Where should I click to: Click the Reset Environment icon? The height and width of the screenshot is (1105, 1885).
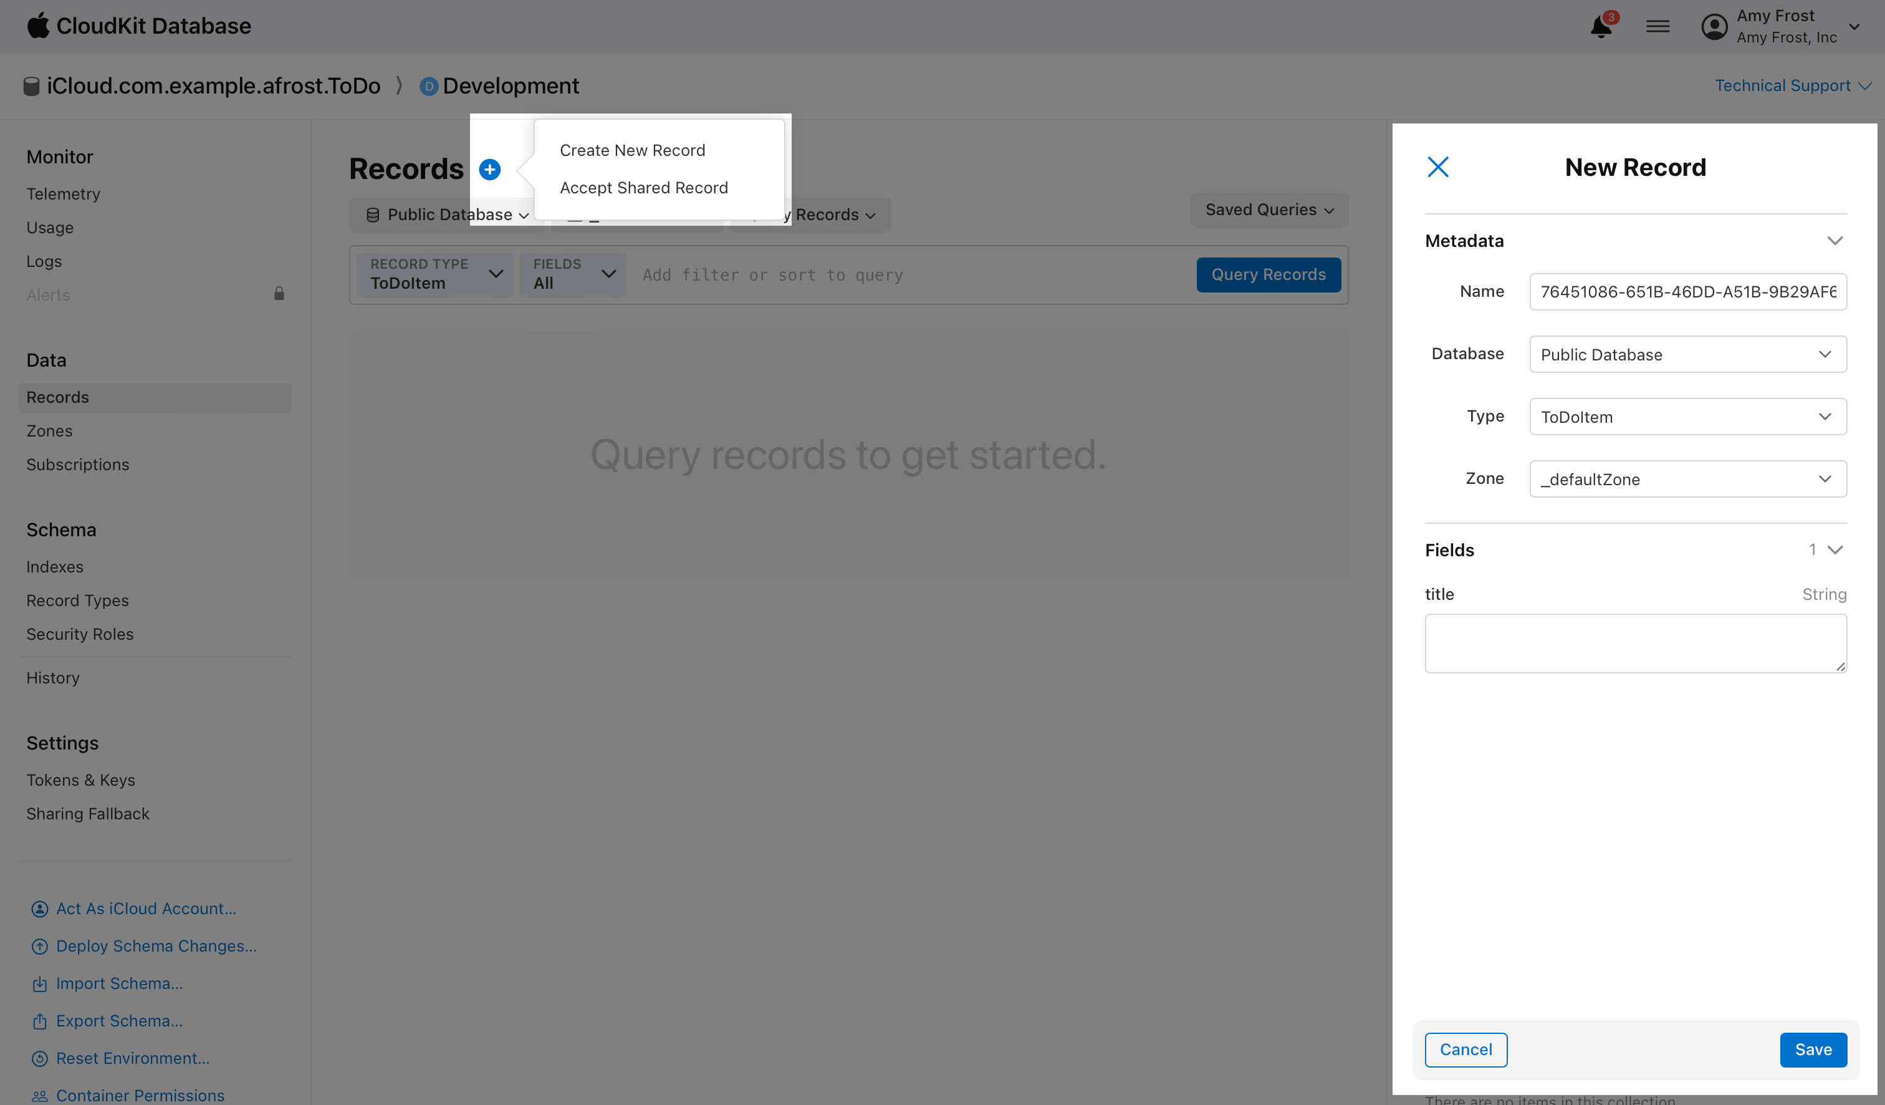pos(40,1058)
